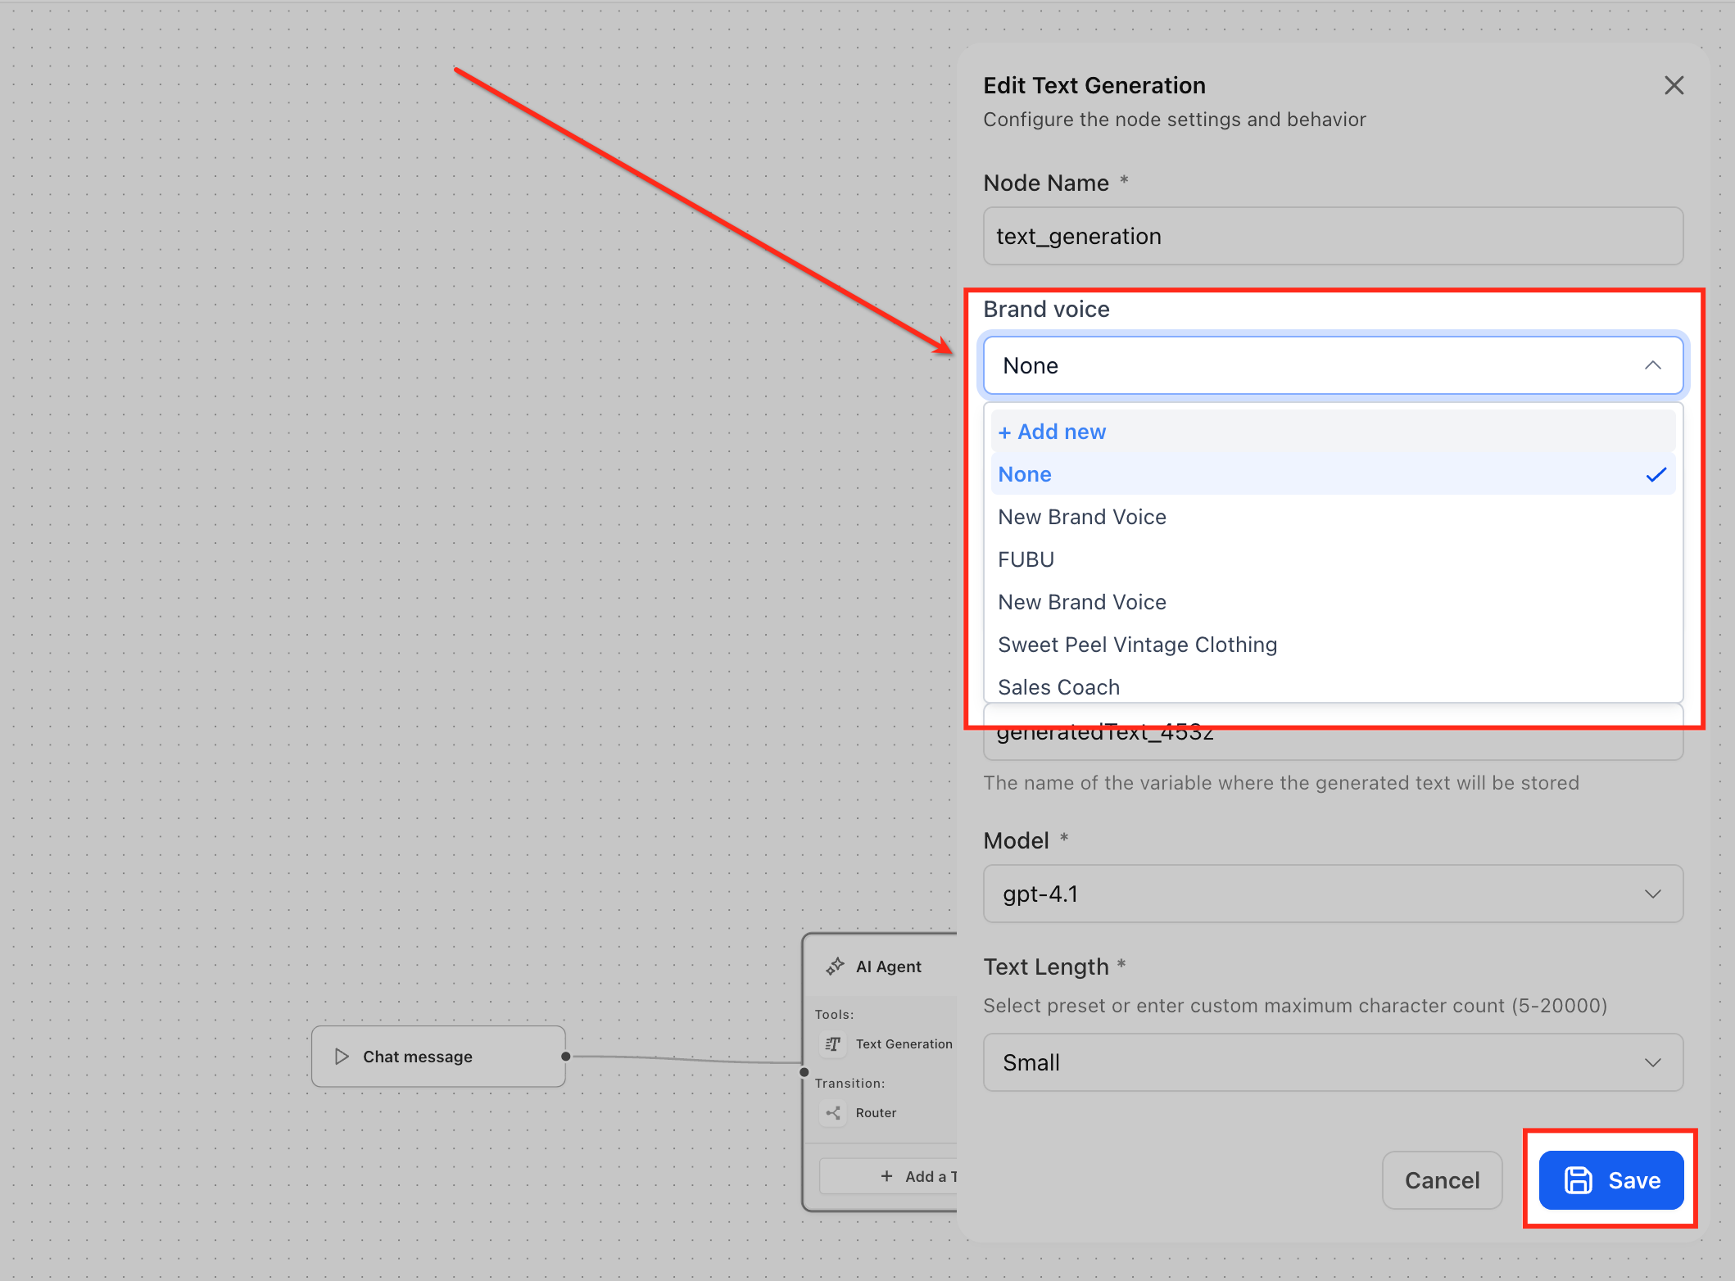Select Sweet Peel Vintage Clothing option
Image resolution: width=1735 pixels, height=1281 pixels.
click(x=1137, y=645)
